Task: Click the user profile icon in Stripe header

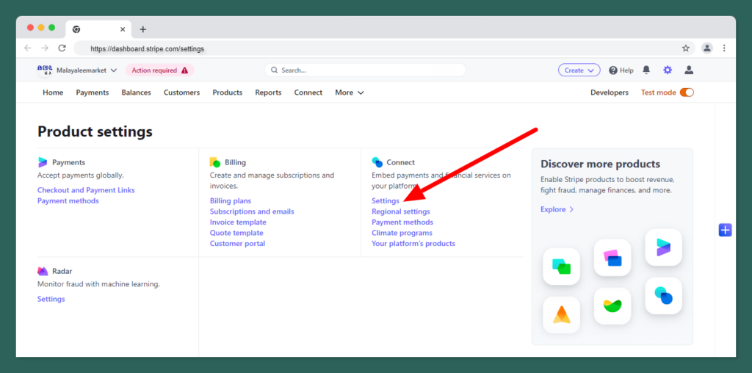Action: coord(689,70)
